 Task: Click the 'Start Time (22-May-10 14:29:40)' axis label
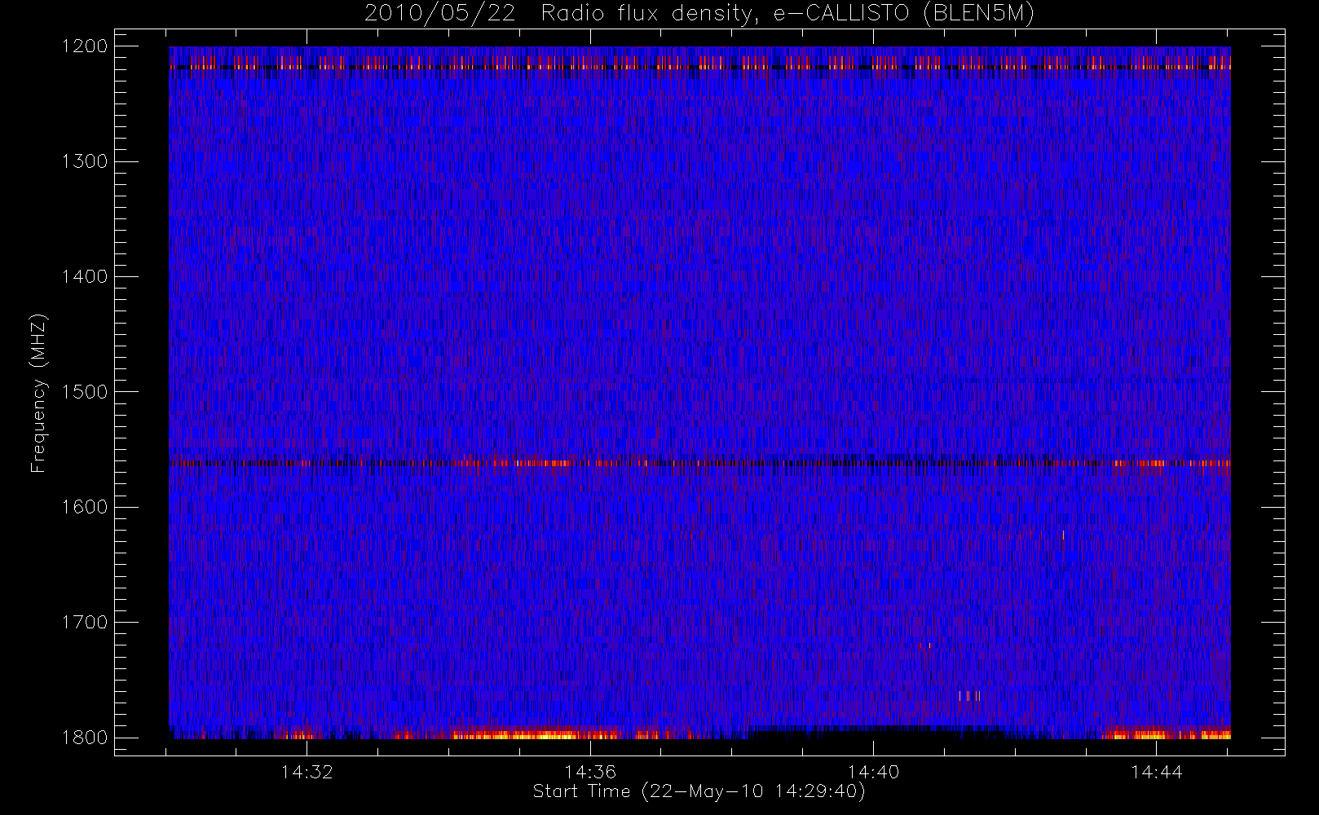(x=699, y=791)
